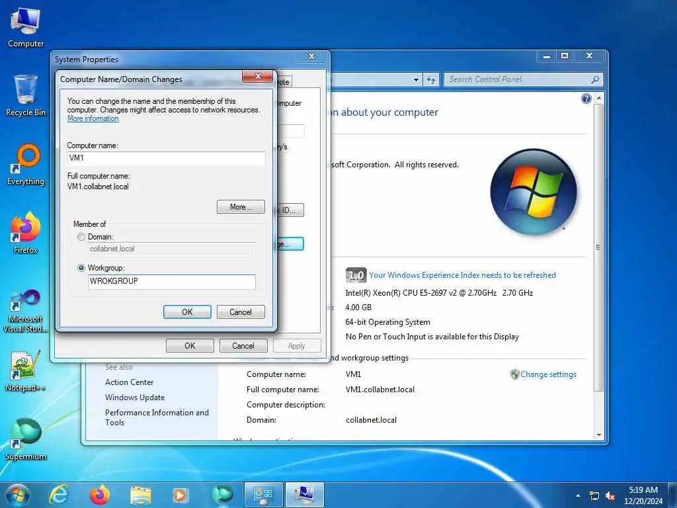The height and width of the screenshot is (508, 677).
Task: Click the Show desktop strip
Action: (x=672, y=495)
